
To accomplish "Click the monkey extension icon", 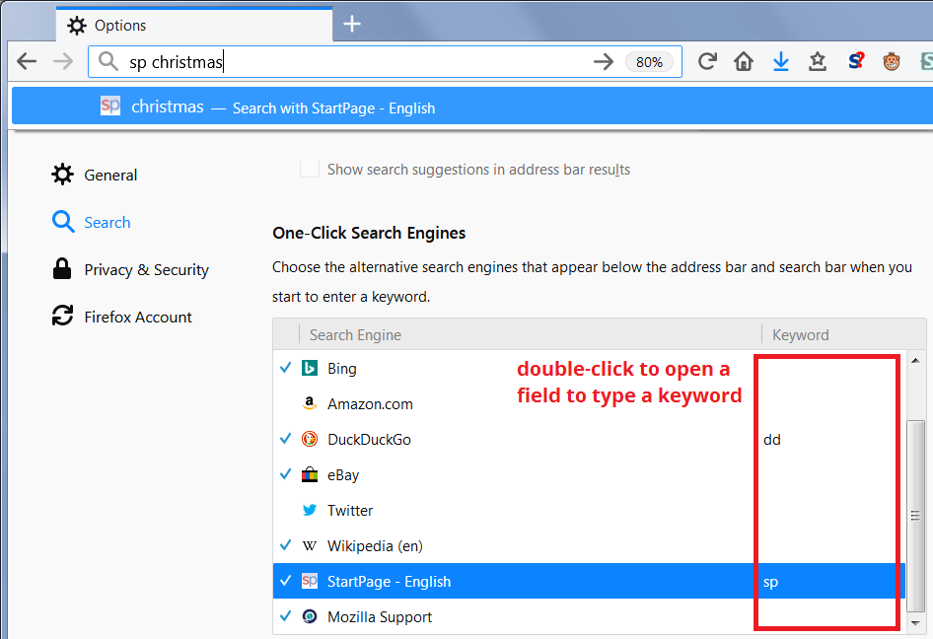I will coord(892,61).
